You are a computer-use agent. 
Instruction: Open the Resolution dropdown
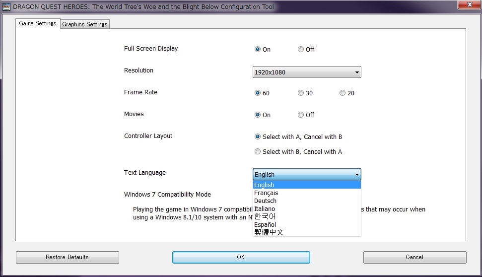point(307,72)
